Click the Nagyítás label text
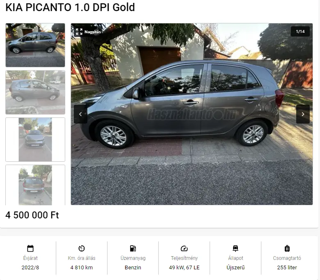Image resolution: width=320 pixels, height=280 pixels. coord(93,32)
